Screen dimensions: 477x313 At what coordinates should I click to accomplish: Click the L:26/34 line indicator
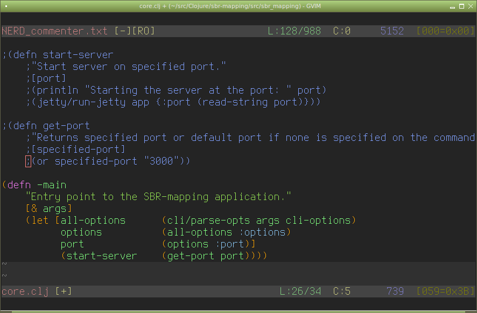[x=300, y=291]
